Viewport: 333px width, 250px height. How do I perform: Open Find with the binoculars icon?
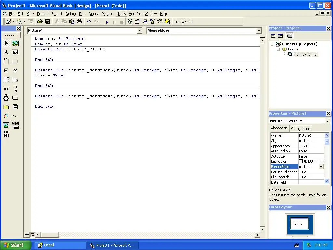pyautogui.click(x=79, y=22)
